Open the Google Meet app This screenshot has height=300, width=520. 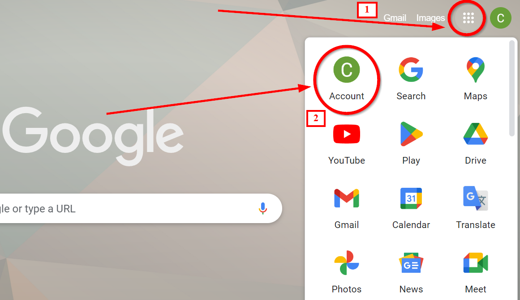click(x=476, y=272)
